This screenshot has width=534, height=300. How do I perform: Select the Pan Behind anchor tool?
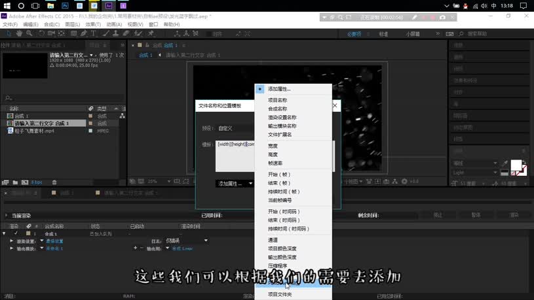62,33
